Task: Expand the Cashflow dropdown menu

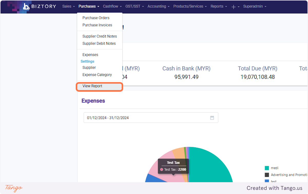Action: pyautogui.click(x=112, y=6)
